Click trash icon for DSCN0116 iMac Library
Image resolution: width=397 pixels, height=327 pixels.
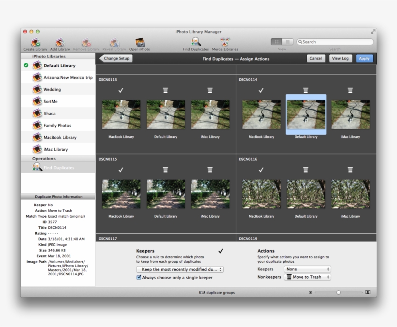(x=350, y=170)
